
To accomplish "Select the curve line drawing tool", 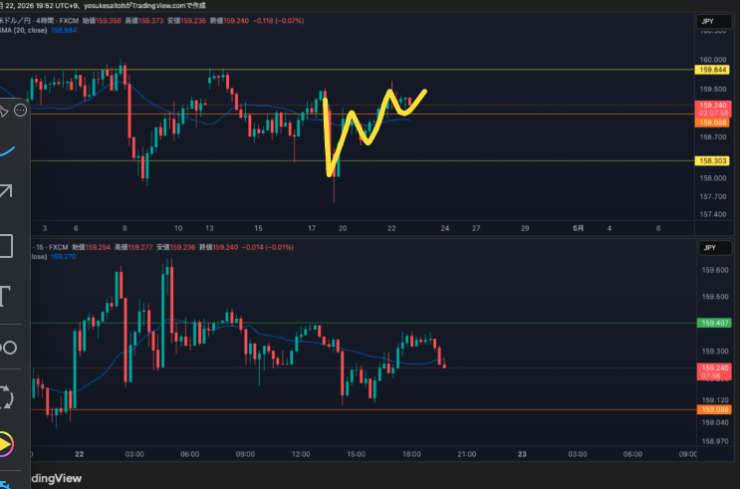I will click(x=8, y=149).
